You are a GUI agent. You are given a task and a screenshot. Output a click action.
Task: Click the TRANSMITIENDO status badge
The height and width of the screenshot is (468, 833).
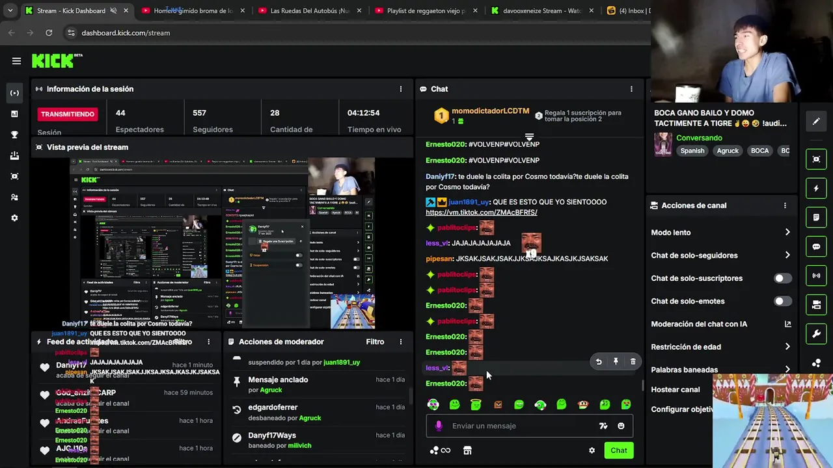[x=68, y=114]
